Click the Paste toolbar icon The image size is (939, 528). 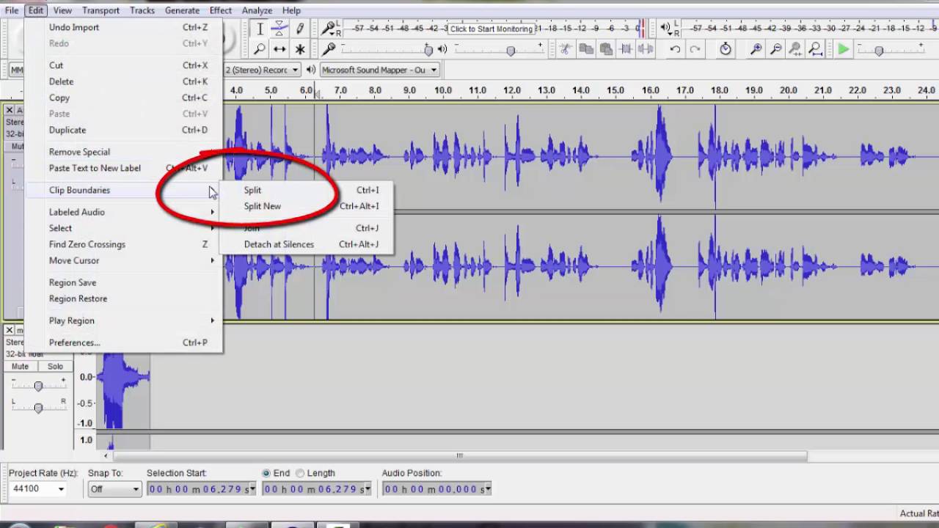(x=605, y=49)
